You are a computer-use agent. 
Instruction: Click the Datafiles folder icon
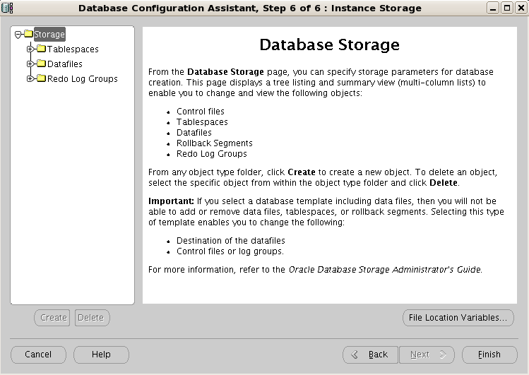click(42, 64)
